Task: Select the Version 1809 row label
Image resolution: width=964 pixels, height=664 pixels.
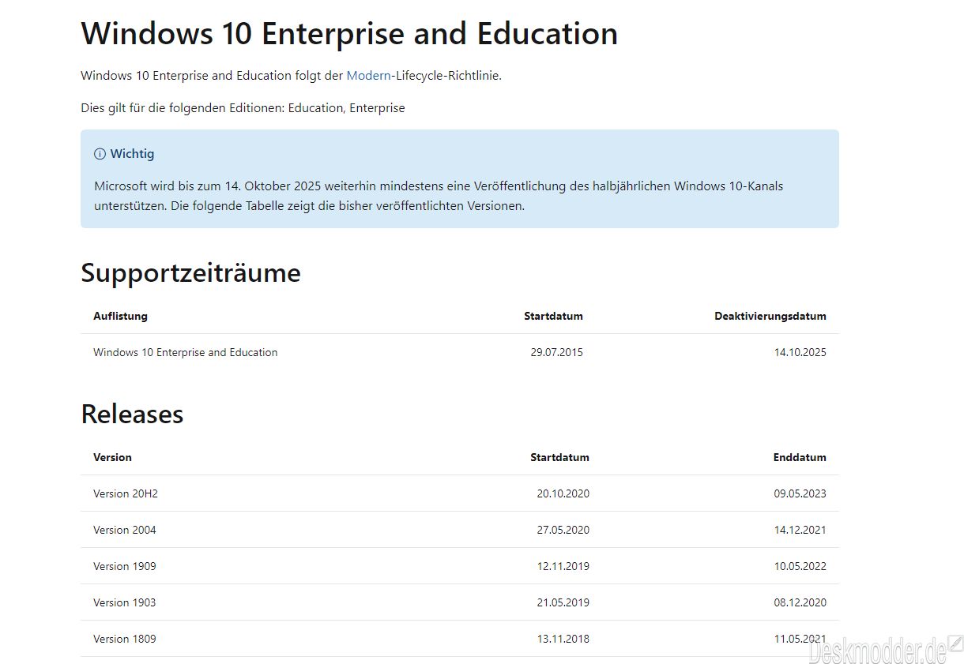Action: pos(125,639)
